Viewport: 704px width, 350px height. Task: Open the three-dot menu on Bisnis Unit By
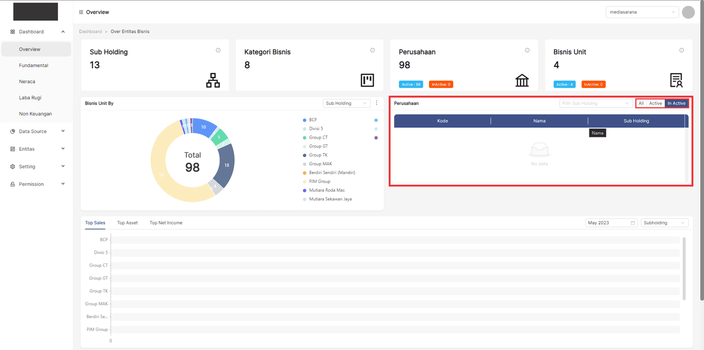[376, 103]
